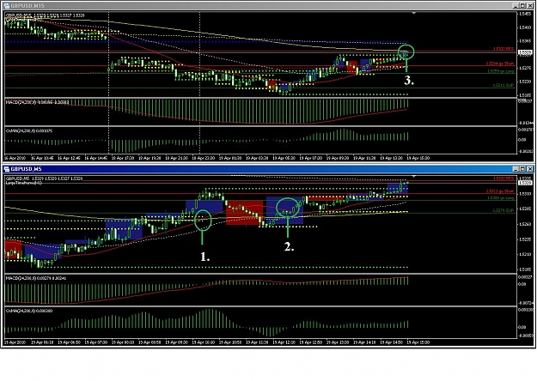This screenshot has height=381, width=537.
Task: Click the red 'go Short' label in M5 chart
Action: [500, 191]
